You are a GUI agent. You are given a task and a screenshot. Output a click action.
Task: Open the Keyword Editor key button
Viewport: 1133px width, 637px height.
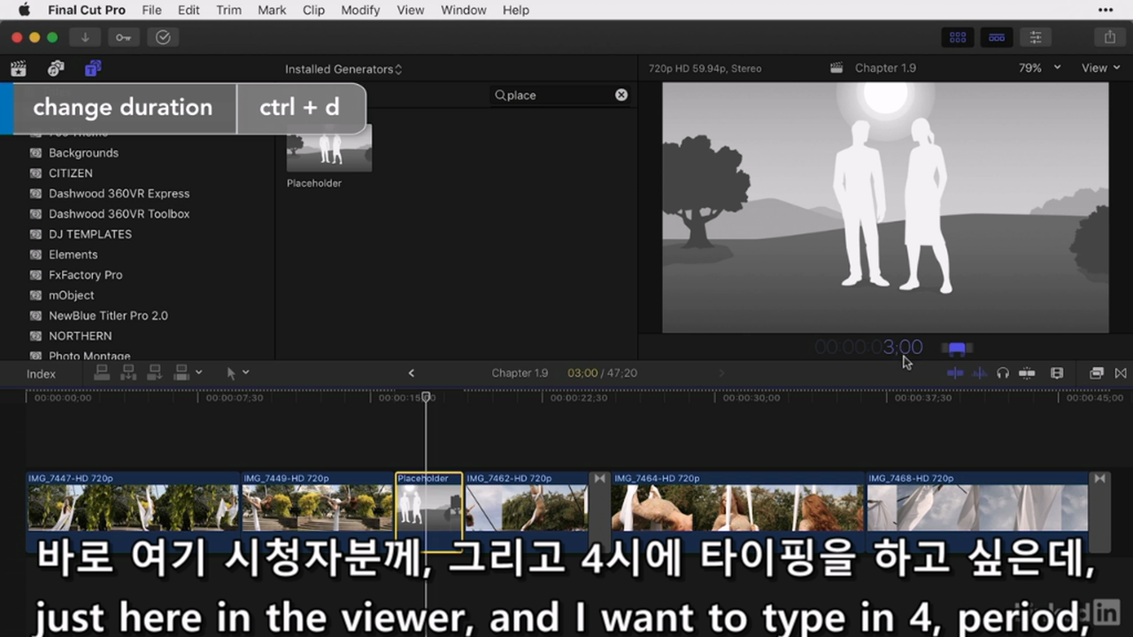[123, 37]
